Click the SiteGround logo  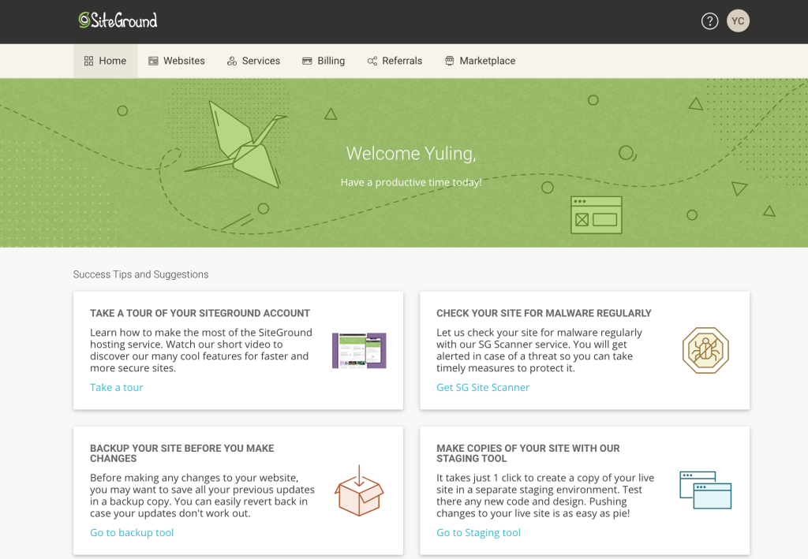tap(118, 20)
